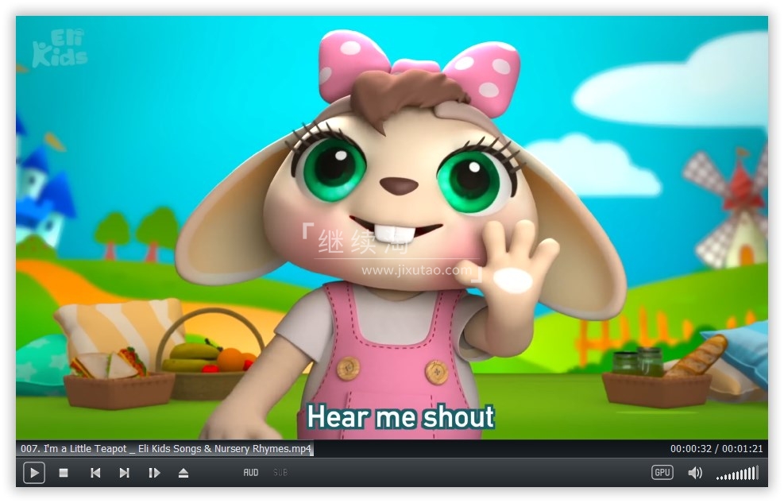This screenshot has width=784, height=503.
Task: Click the bunny's pink polka-dot bow
Action: click(419, 70)
